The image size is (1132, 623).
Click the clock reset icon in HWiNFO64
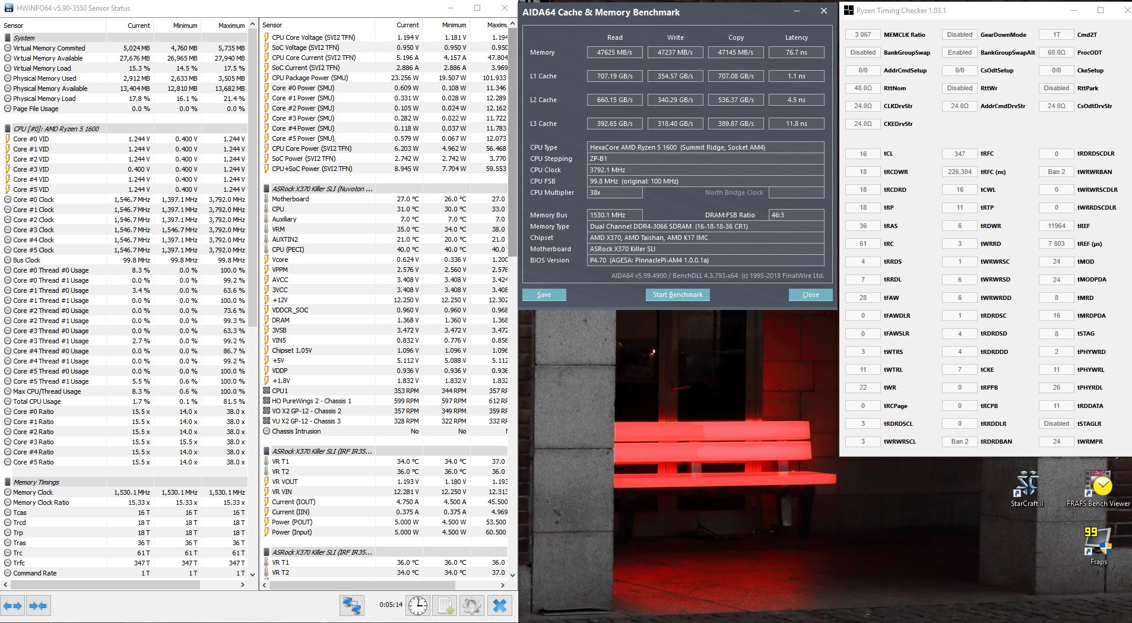418,606
